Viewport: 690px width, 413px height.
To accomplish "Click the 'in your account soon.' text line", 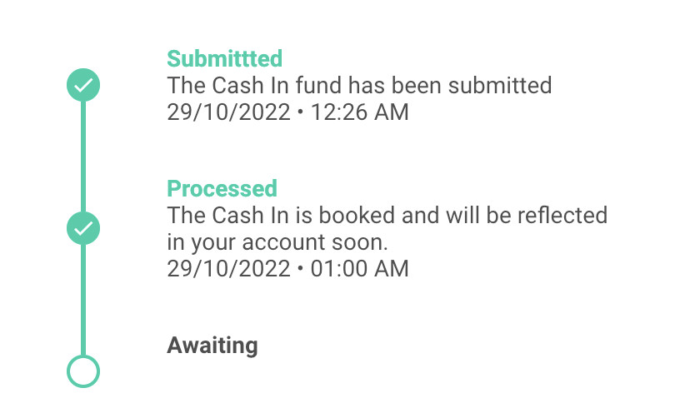I will pos(277,242).
